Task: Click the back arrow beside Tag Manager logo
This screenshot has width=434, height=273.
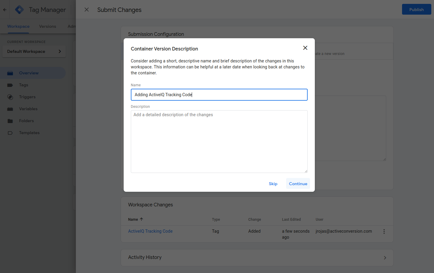Action: point(5,10)
